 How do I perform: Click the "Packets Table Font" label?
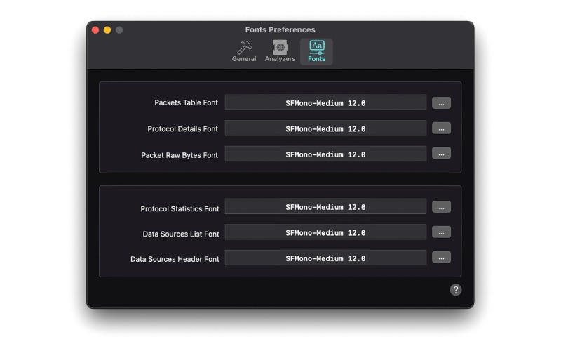[x=186, y=102]
